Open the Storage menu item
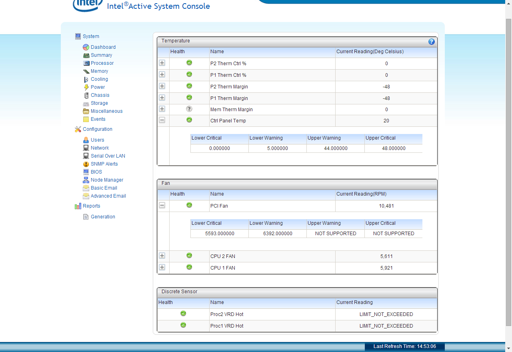The image size is (512, 352). [x=99, y=103]
